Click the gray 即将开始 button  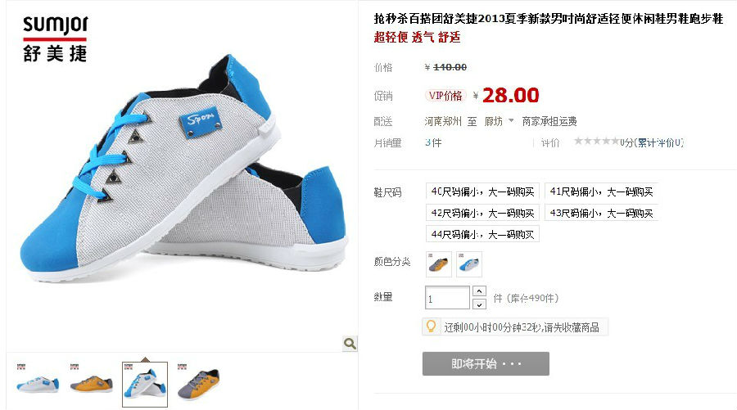pyautogui.click(x=486, y=364)
